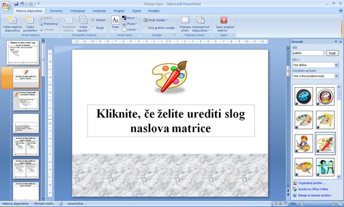Select the third layout thumbnail in the pane
This screenshot has height=207, width=344.
click(26, 100)
